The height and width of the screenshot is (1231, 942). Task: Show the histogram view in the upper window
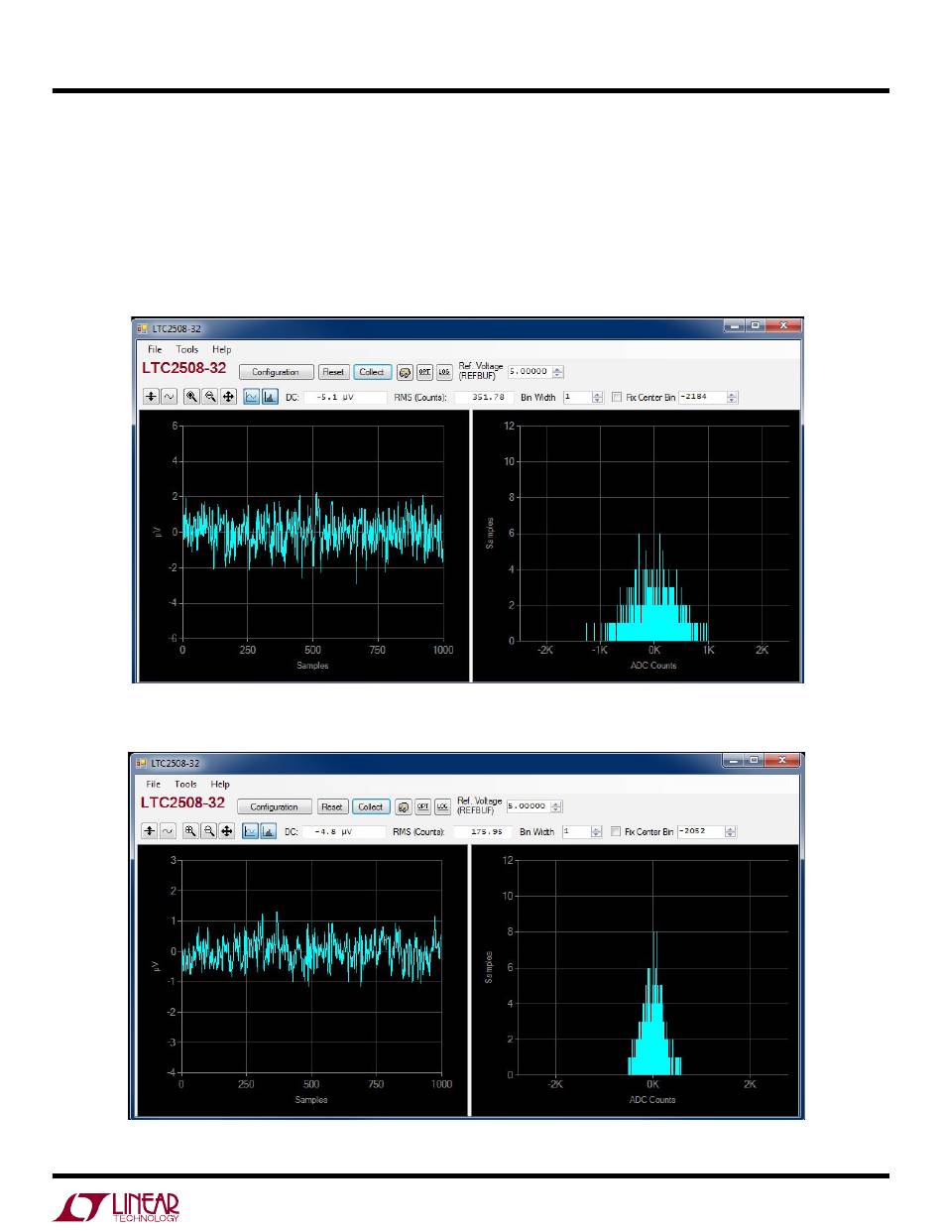270,397
